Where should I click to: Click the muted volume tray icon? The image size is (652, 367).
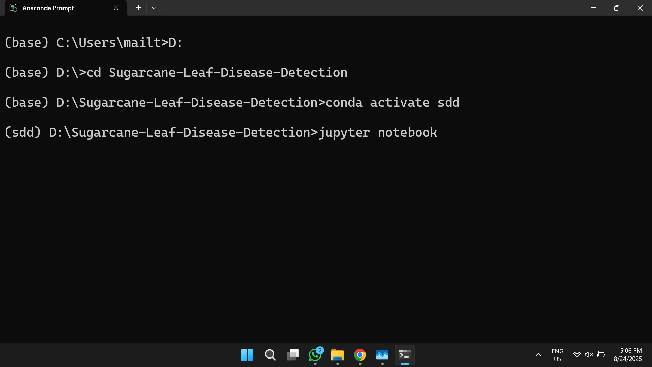pos(589,355)
